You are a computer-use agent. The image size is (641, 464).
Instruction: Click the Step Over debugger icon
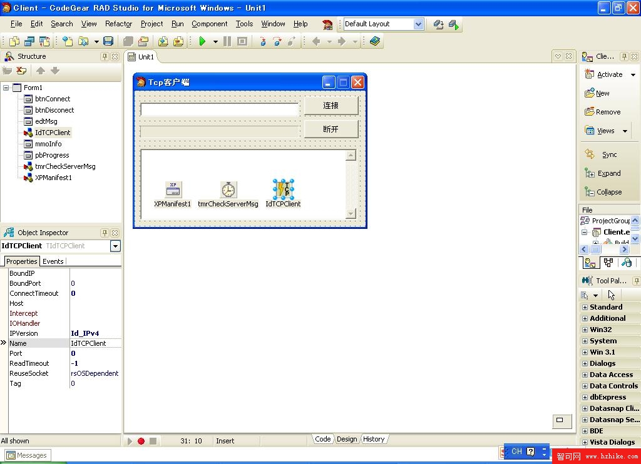pos(277,41)
